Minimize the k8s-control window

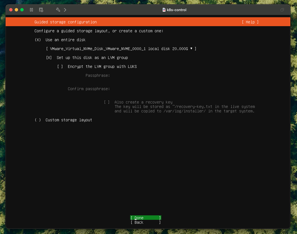click(16, 10)
